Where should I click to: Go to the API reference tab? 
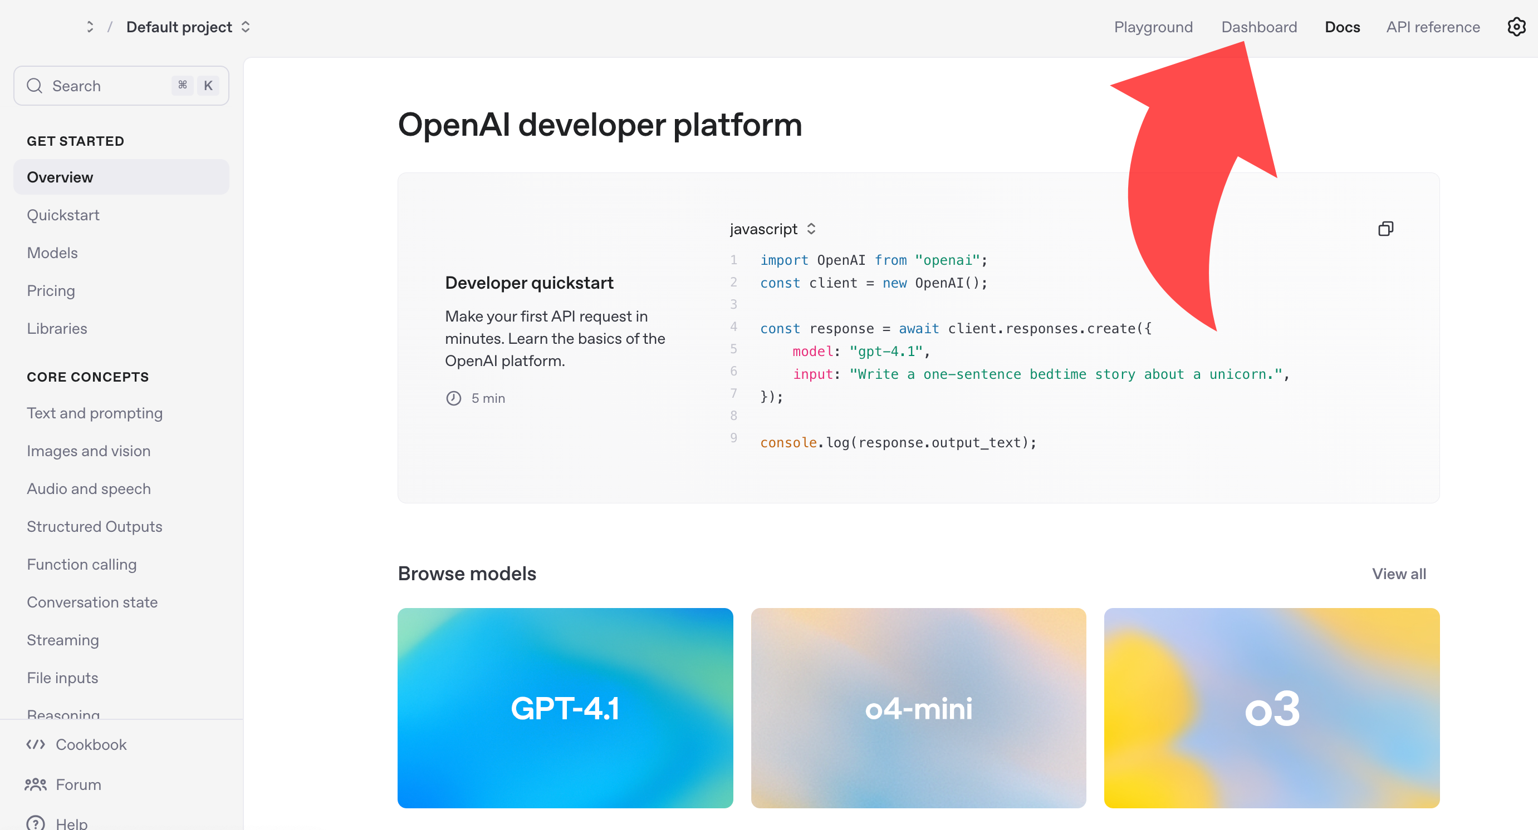pos(1432,27)
